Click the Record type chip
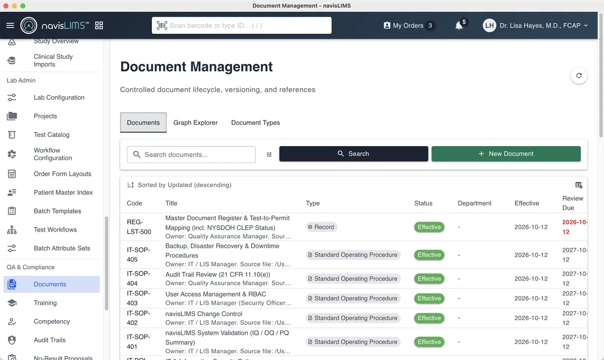 321,227
